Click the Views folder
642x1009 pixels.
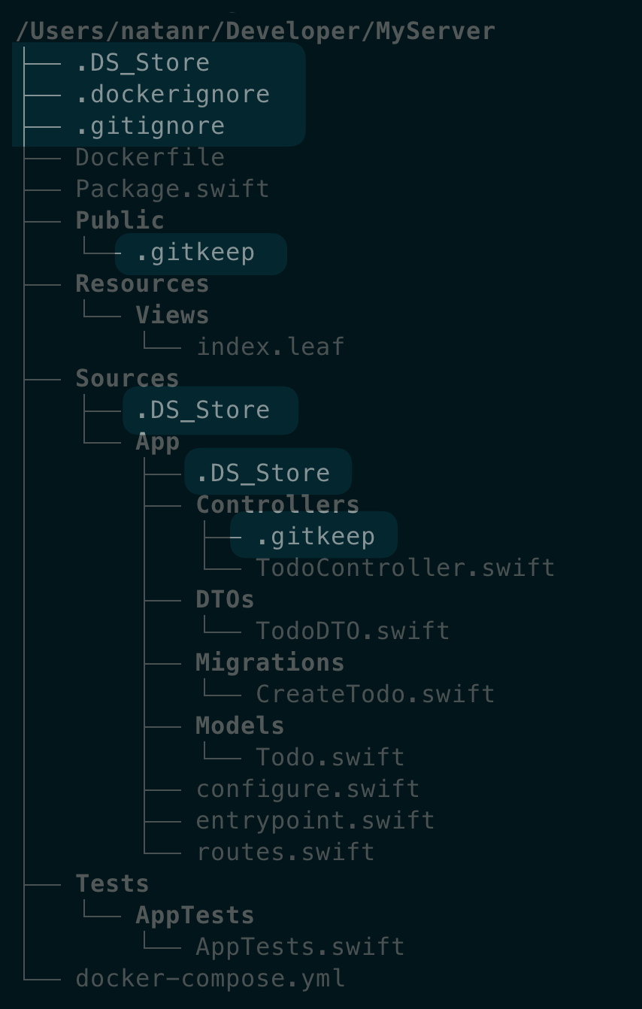coord(172,316)
